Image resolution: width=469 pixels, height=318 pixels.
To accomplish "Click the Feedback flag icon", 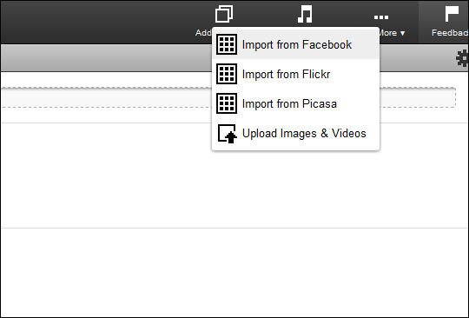I will (452, 14).
